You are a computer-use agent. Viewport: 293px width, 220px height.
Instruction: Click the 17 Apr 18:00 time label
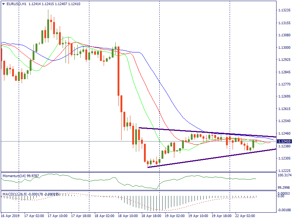click(81, 216)
